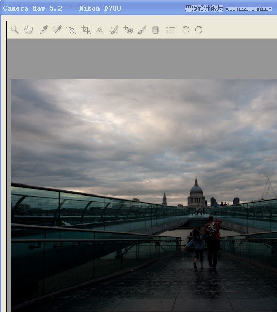Rotate image 90° clockwise
The height and width of the screenshot is (312, 277).
pyautogui.click(x=199, y=30)
